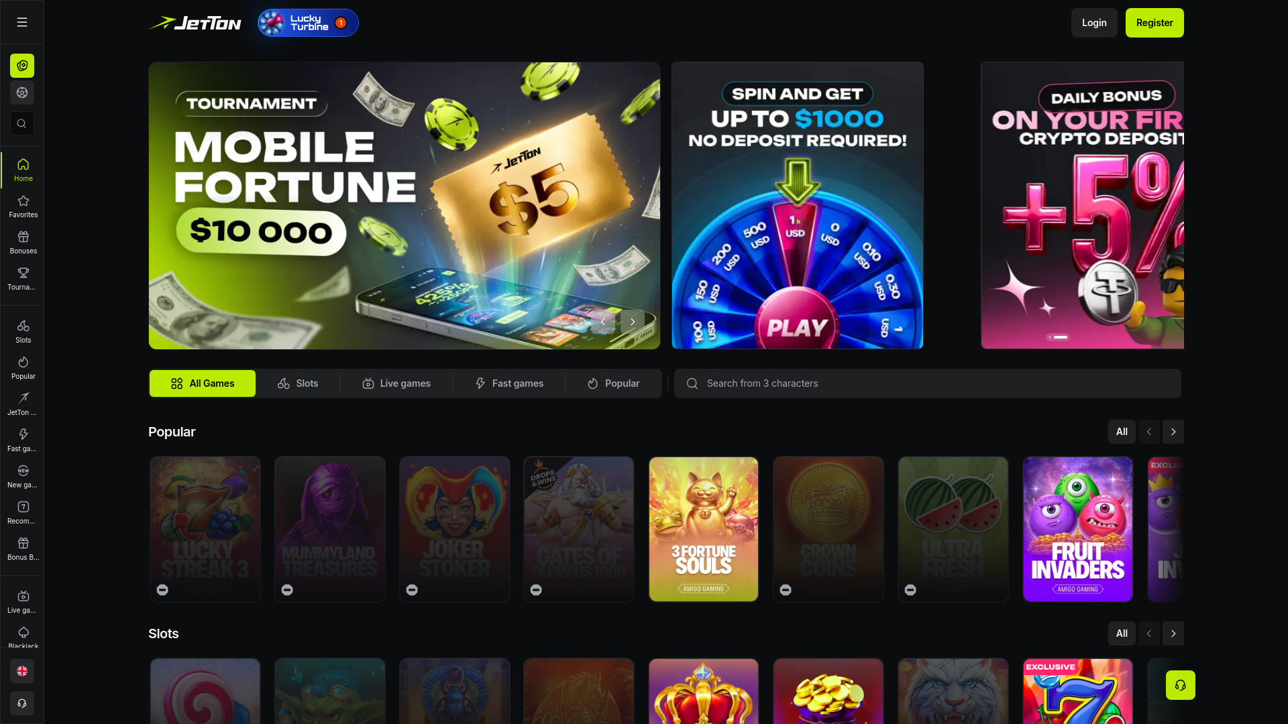The image size is (1288, 724).
Task: Select the Live games tab
Action: 396,383
